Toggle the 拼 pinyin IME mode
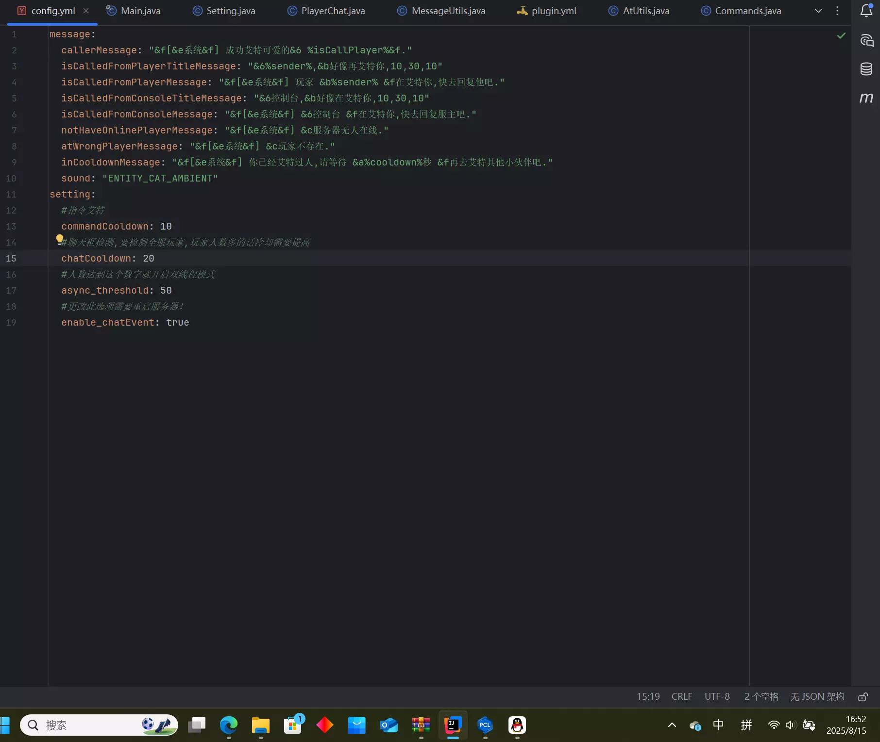880x742 pixels. 746,725
